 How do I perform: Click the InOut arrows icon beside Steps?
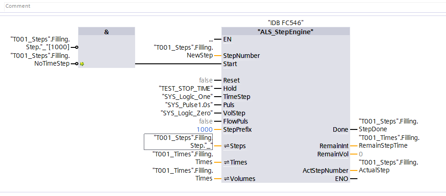click(226, 146)
